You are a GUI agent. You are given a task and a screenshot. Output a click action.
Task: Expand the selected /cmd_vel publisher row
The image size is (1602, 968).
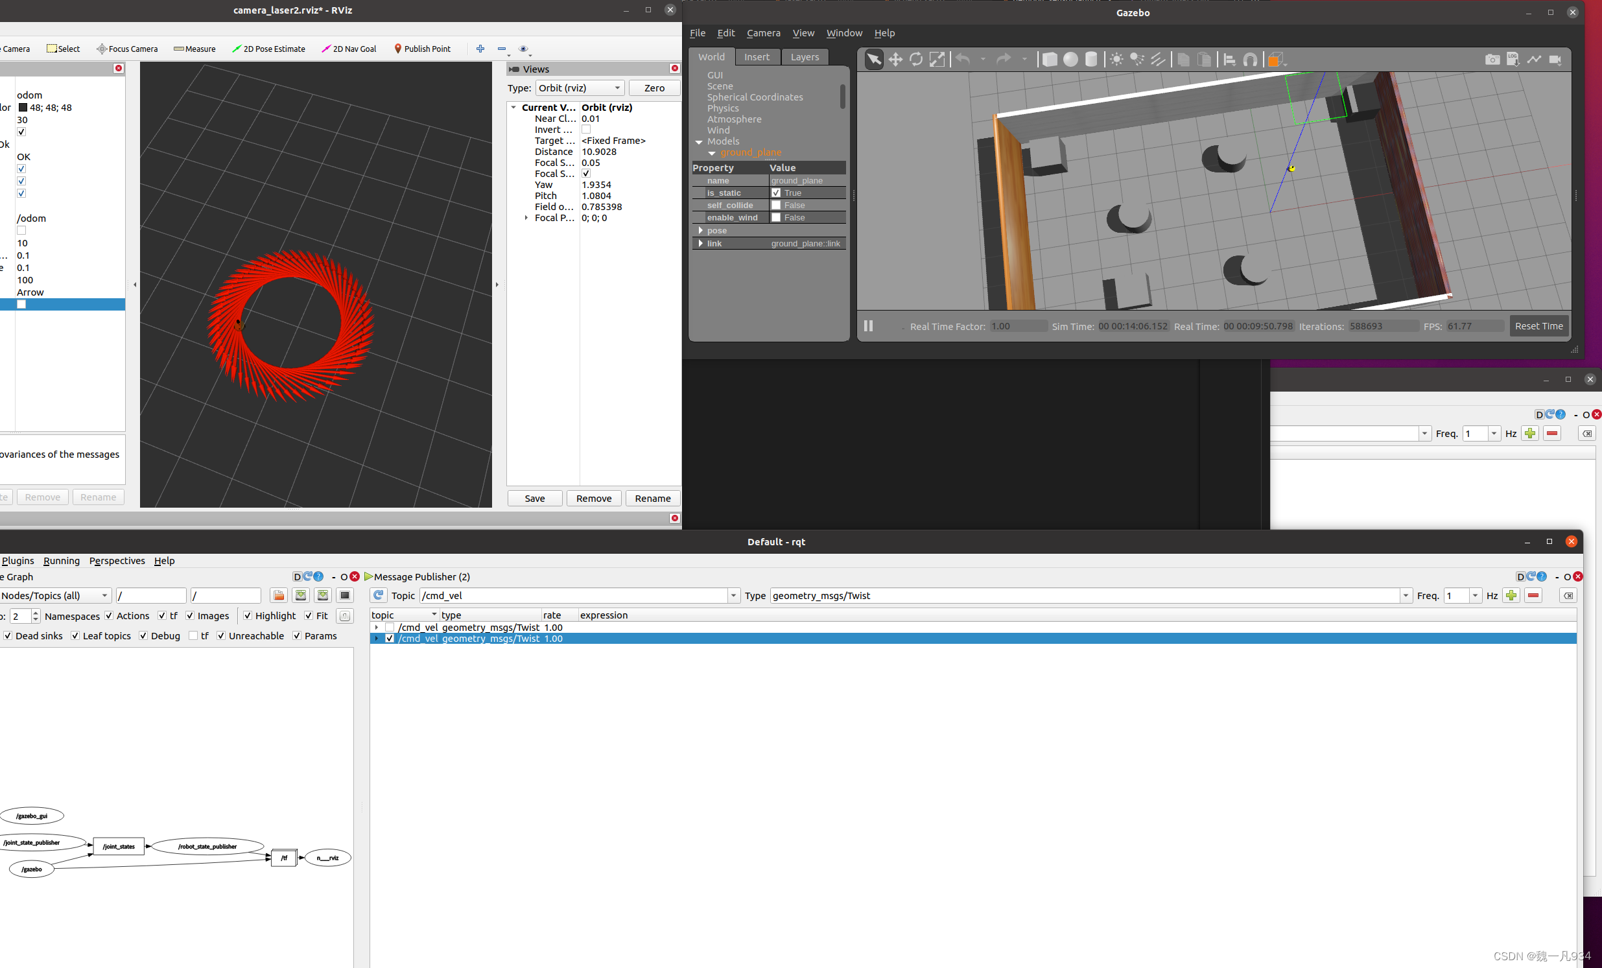pyautogui.click(x=377, y=639)
